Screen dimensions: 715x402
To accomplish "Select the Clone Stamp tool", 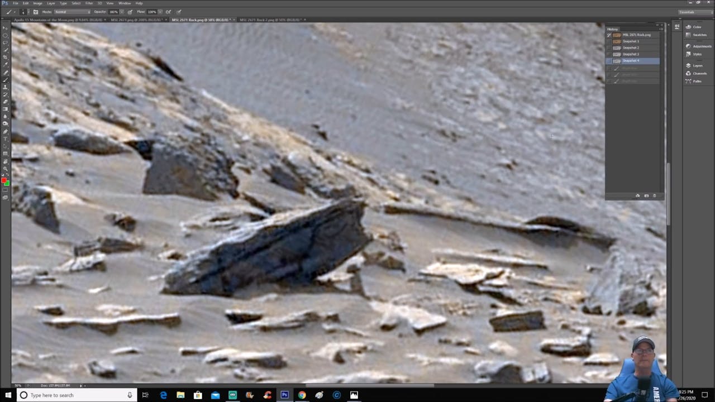I will pyautogui.click(x=6, y=86).
